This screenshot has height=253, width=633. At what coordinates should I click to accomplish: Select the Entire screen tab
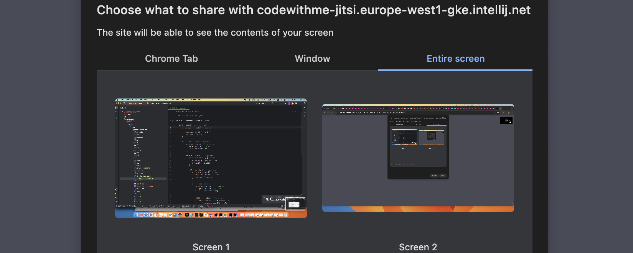[x=455, y=59]
